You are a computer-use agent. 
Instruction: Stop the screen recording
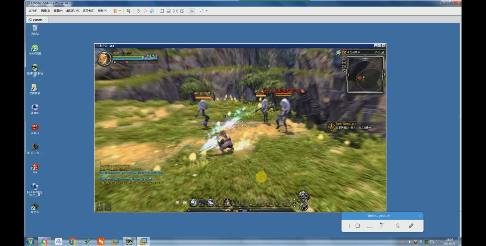click(x=357, y=226)
